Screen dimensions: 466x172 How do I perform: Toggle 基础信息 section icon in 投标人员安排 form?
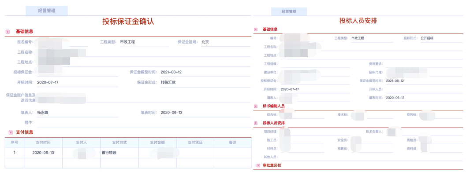coord(256,29)
